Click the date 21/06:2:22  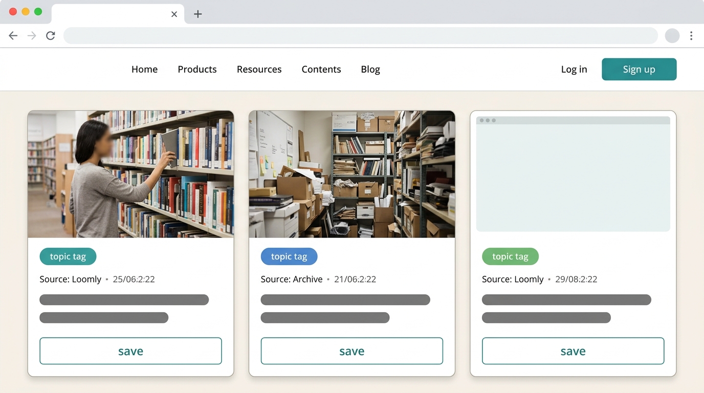pos(355,279)
